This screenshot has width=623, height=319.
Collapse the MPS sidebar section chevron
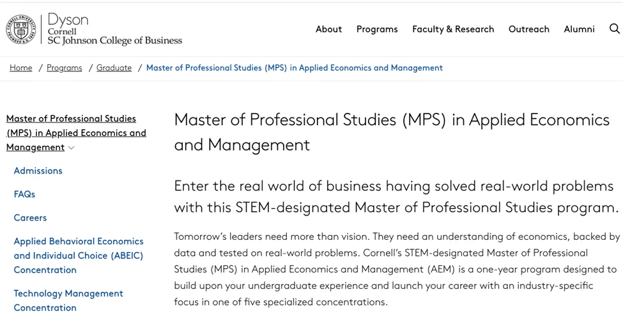tap(72, 148)
